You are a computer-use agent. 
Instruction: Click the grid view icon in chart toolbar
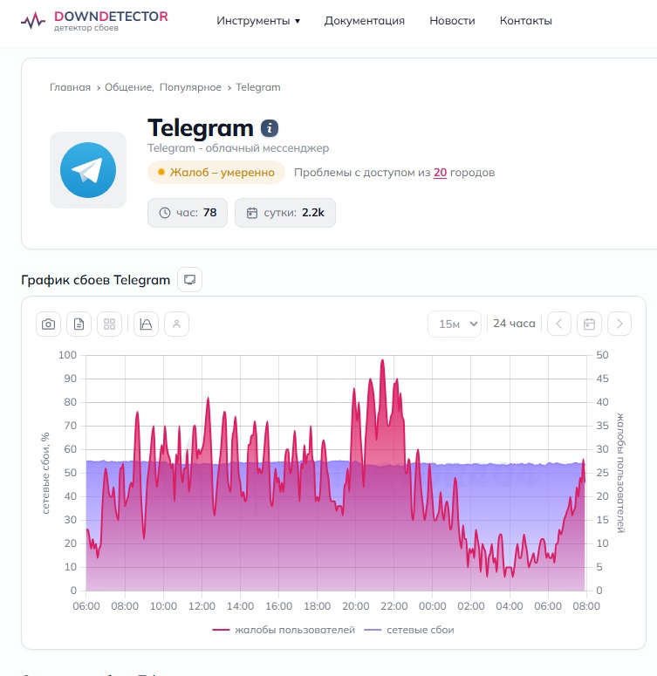pos(109,324)
